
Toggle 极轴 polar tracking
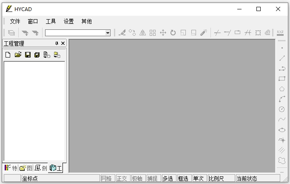pos(139,178)
